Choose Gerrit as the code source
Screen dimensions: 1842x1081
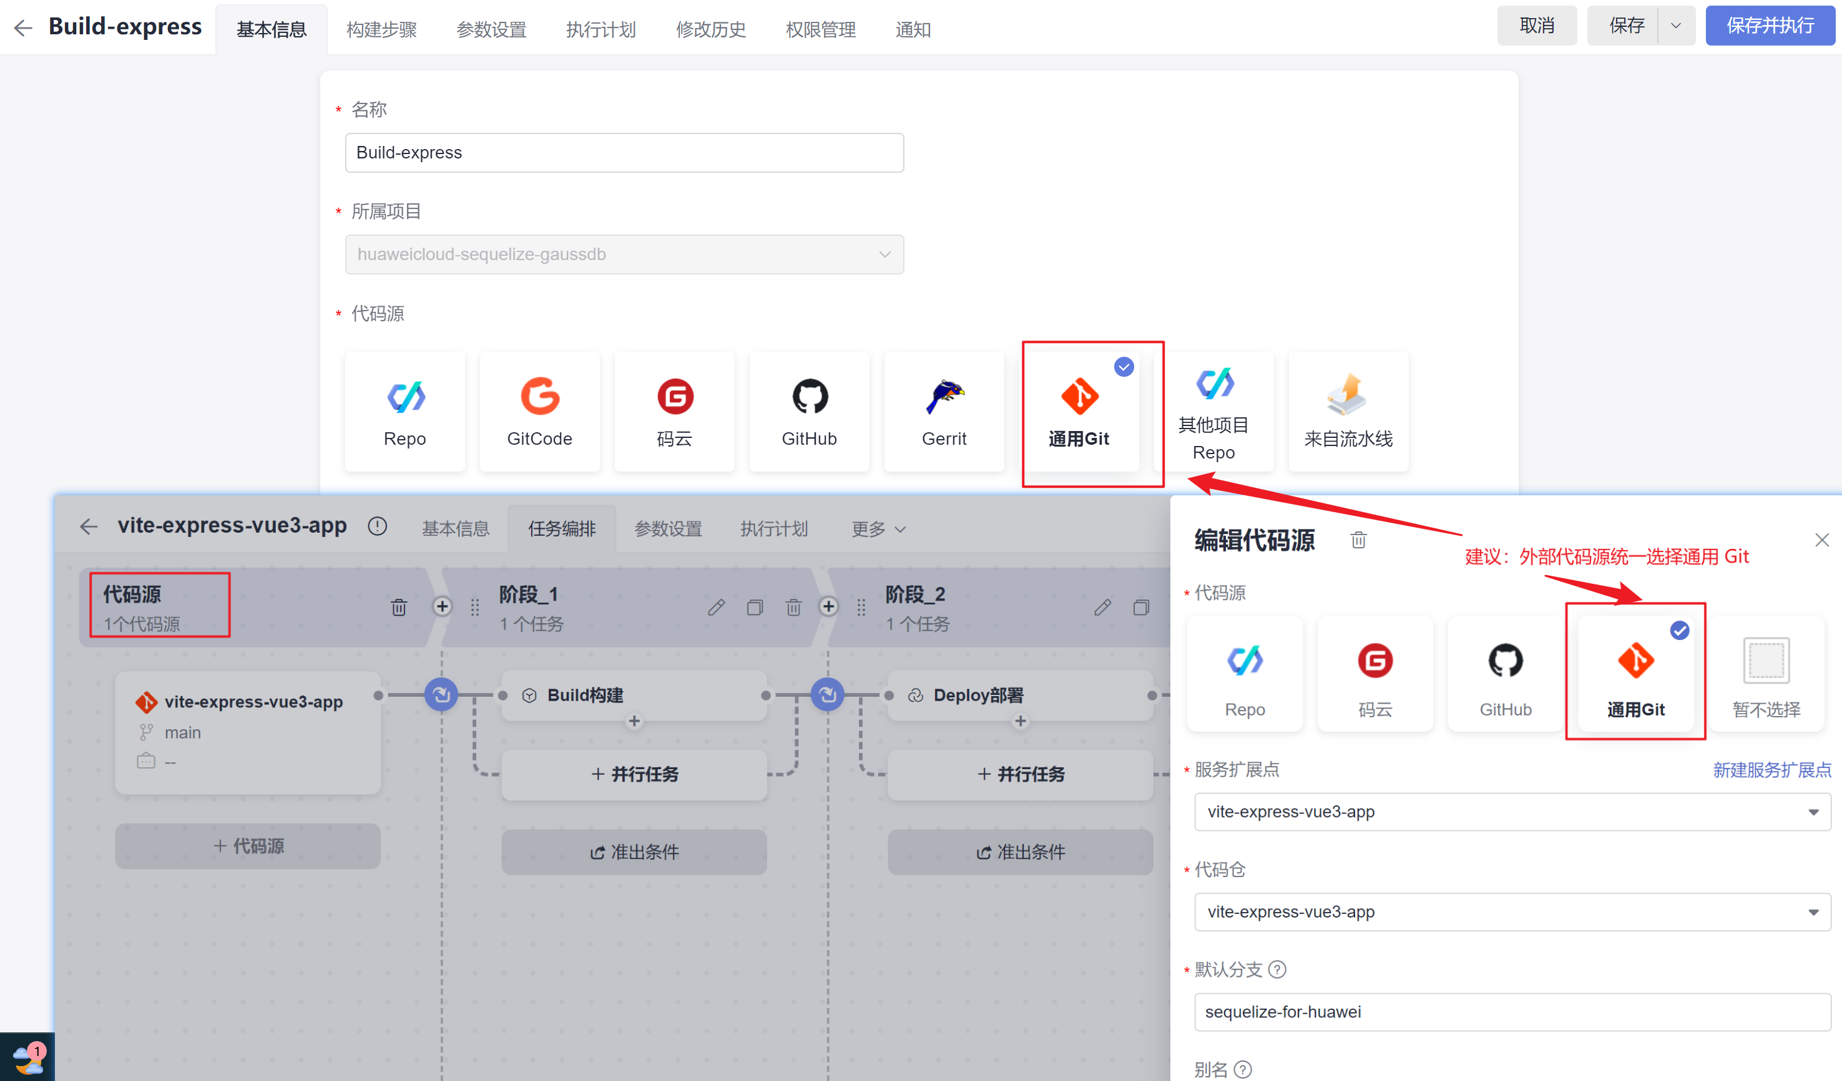[x=944, y=411]
